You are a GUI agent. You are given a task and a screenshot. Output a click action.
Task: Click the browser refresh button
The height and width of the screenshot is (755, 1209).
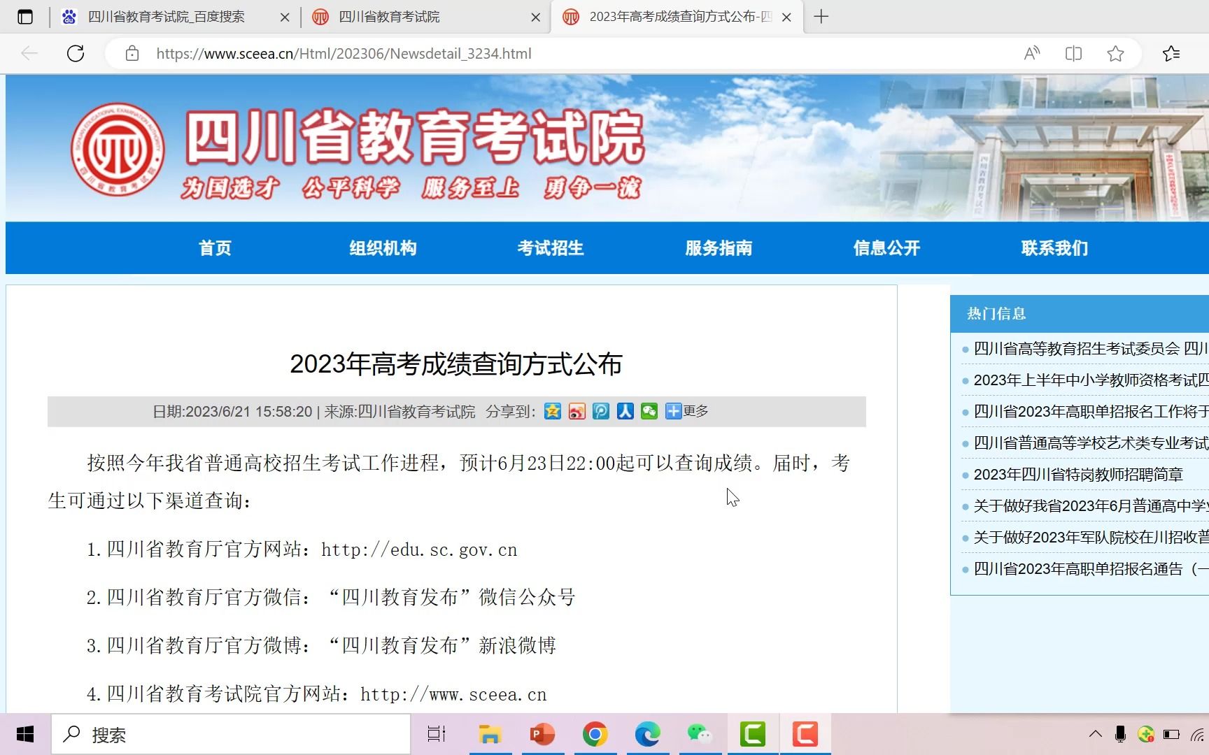76,53
